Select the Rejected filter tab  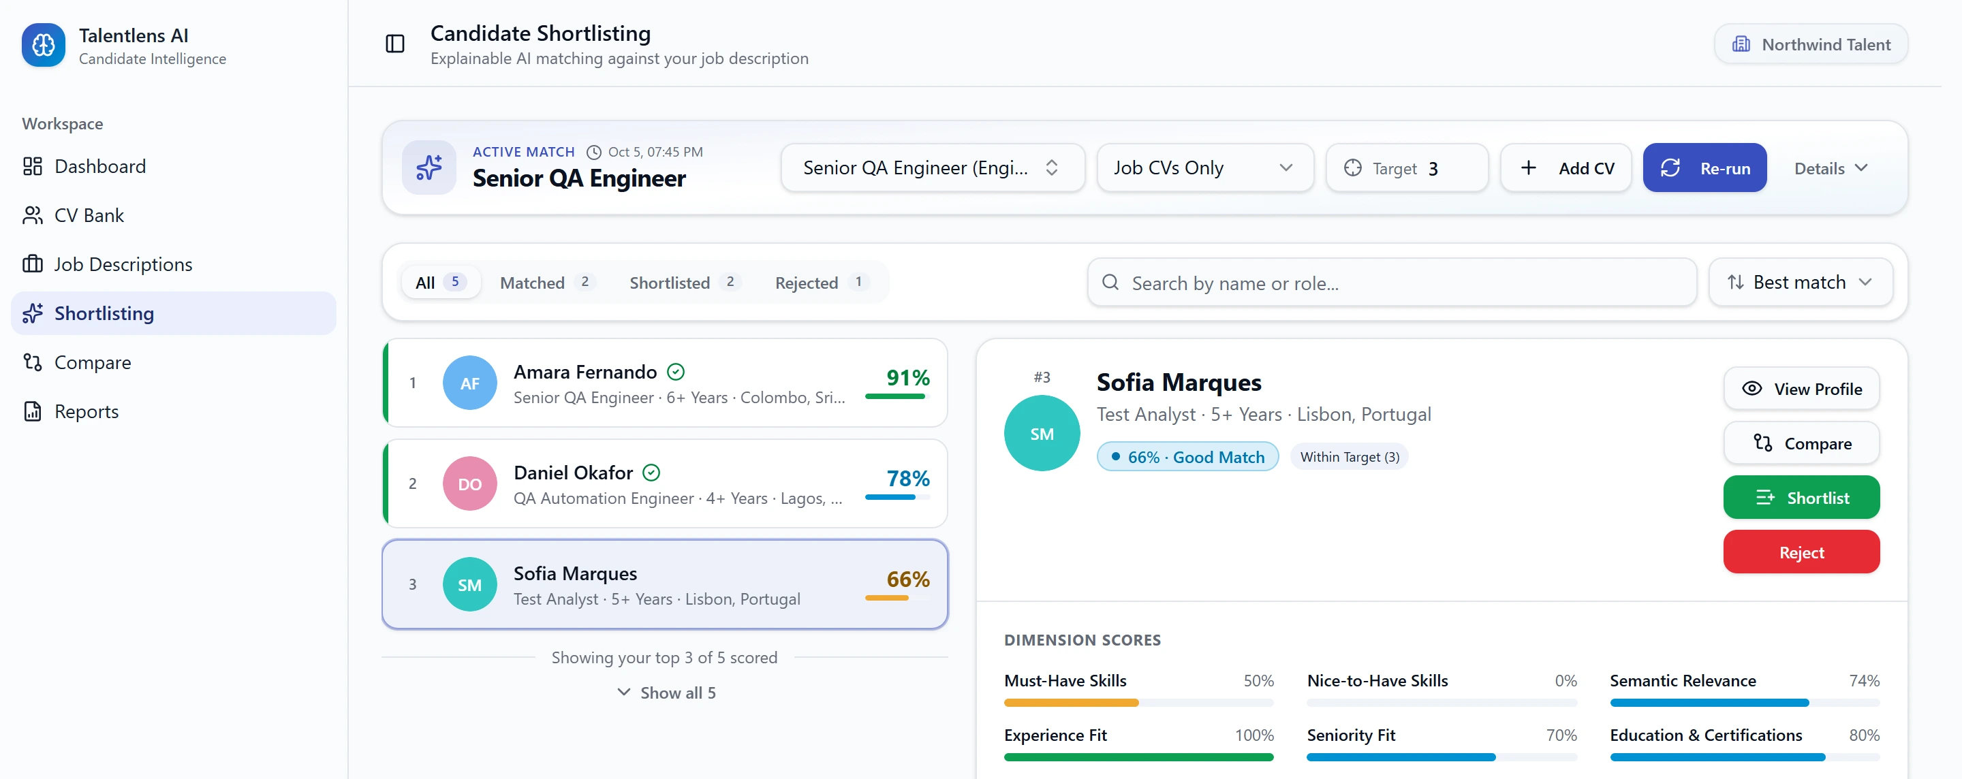pyautogui.click(x=821, y=283)
